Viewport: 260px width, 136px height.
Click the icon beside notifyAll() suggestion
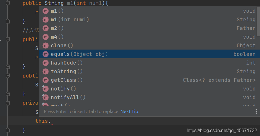click(46, 97)
